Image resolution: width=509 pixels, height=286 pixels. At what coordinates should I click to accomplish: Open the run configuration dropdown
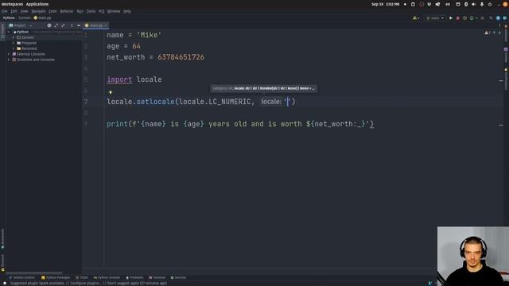click(435, 18)
